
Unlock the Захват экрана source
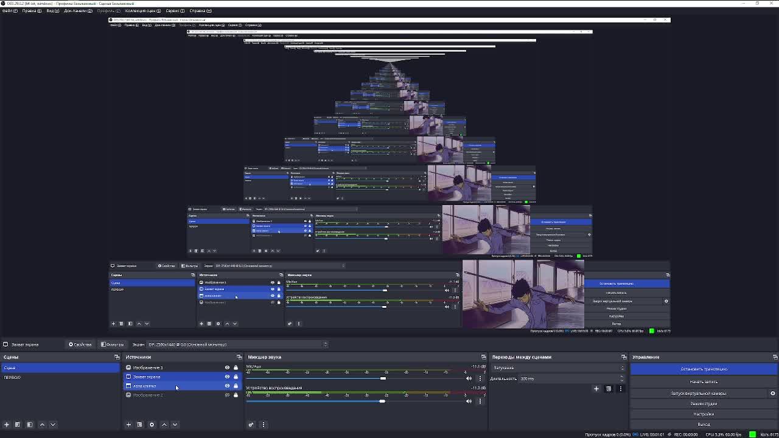coord(236,377)
